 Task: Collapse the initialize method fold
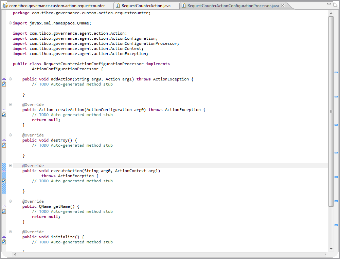pyautogui.click(x=10, y=232)
